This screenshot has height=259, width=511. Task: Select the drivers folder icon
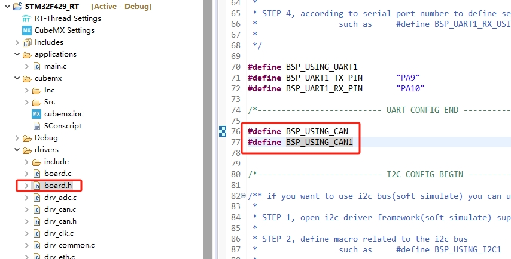[x=27, y=150]
